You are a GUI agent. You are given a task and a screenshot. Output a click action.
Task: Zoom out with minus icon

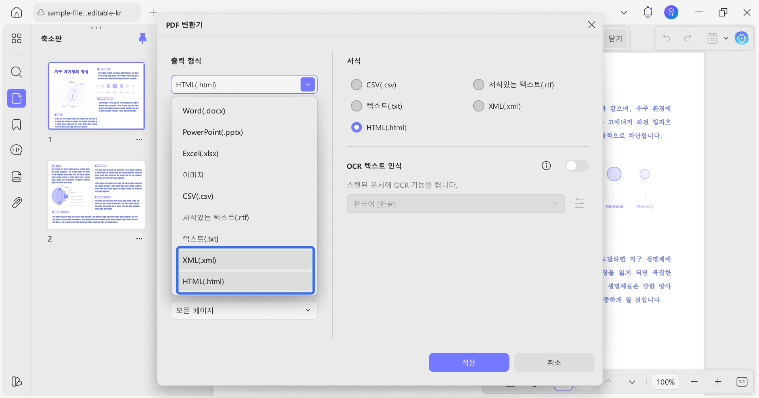click(x=695, y=381)
